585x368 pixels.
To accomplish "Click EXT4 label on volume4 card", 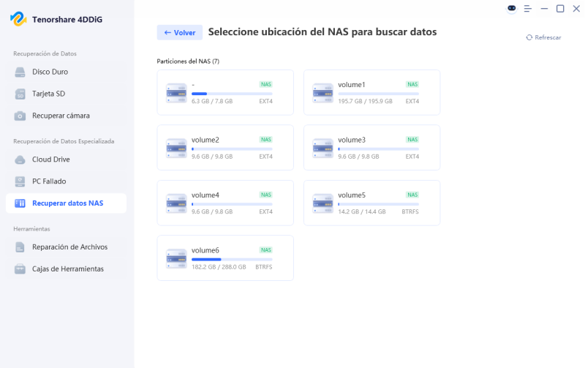I will (266, 211).
